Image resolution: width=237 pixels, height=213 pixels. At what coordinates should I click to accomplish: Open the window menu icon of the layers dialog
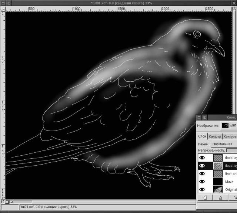coord(199,117)
